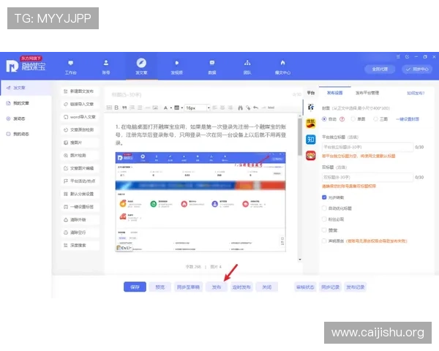Click the unordered list icon in editor toolbar
This screenshot has height=351, width=439.
tap(140, 107)
